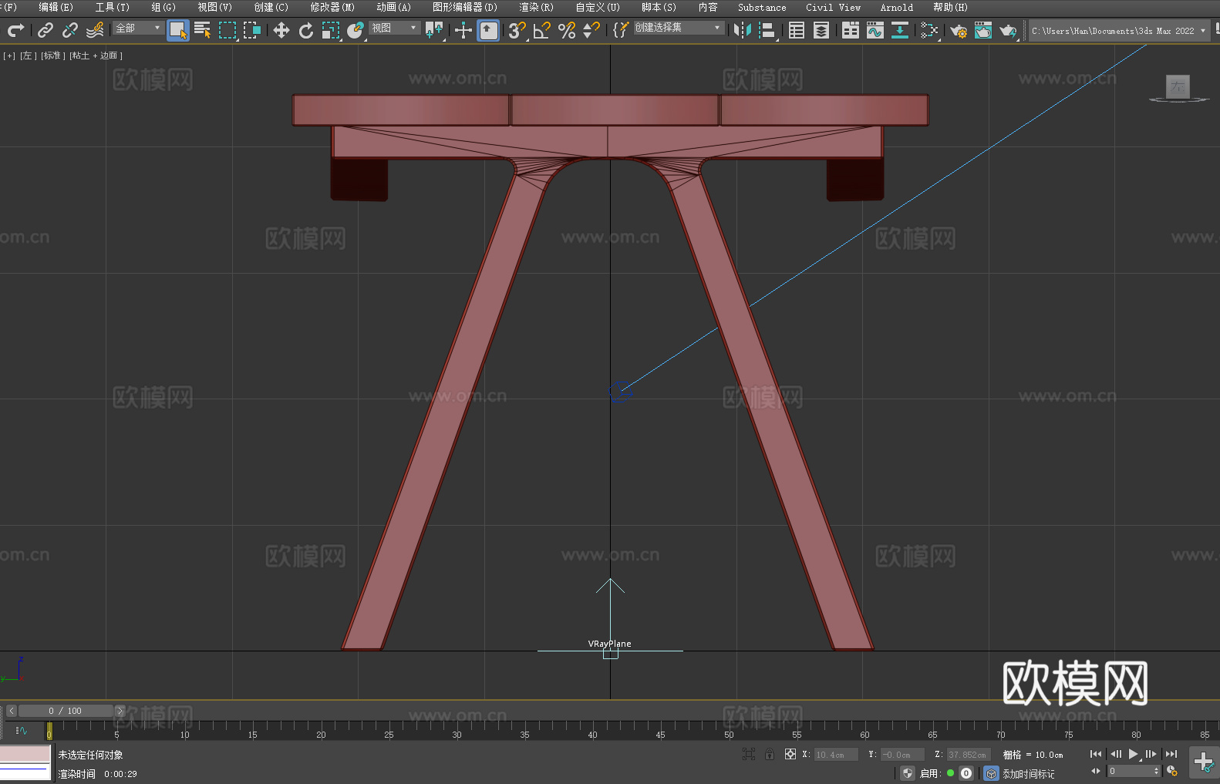Toggle Absolute/Offset transform mode icon
Viewport: 1220px width, 784px height.
(790, 755)
